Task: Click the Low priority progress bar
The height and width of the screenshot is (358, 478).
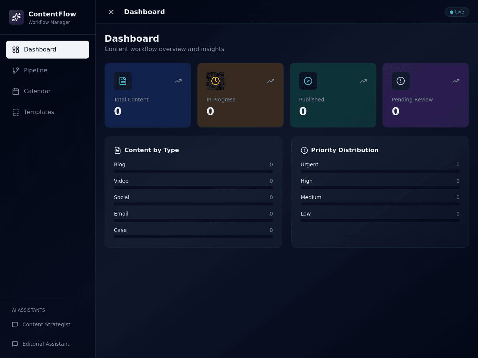Action: click(380, 220)
